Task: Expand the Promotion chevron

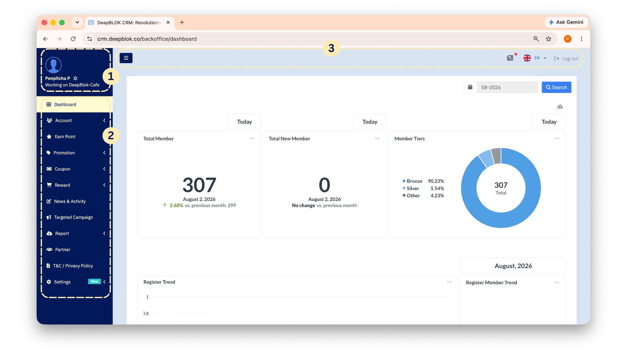Action: [x=104, y=153]
